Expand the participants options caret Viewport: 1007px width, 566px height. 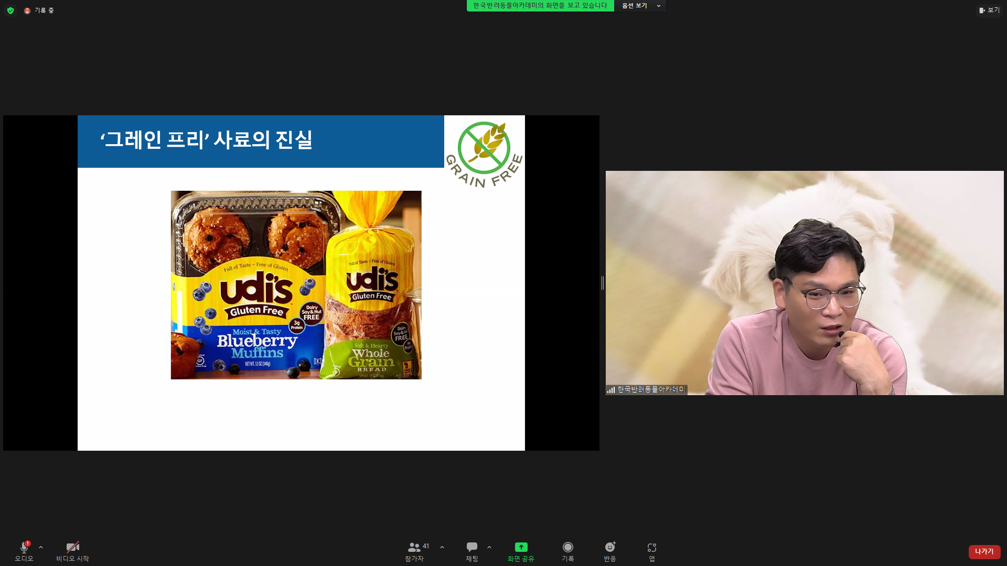coord(442,547)
